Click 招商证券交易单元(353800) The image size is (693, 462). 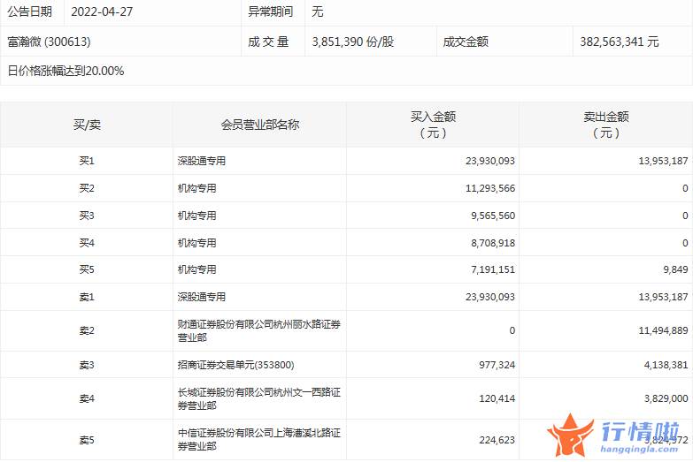click(x=235, y=365)
